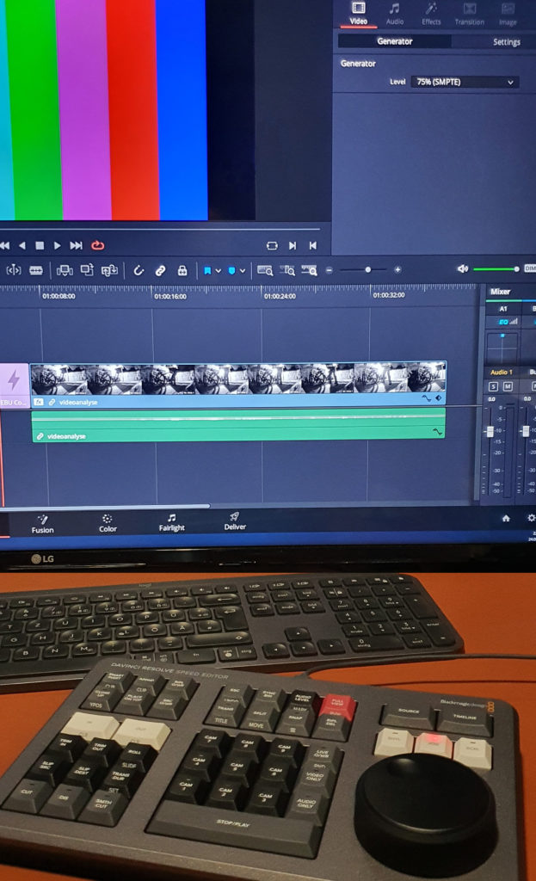Mute audio with speaker icon
Screen dimensions: 536x881
462,269
